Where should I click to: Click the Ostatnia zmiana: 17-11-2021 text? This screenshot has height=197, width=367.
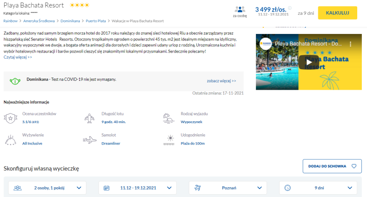point(218,93)
